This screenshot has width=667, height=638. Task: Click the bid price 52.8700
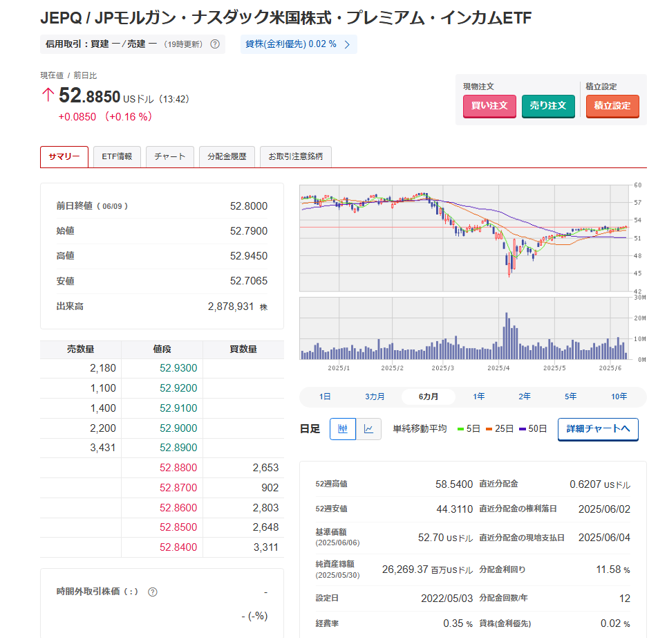178,488
